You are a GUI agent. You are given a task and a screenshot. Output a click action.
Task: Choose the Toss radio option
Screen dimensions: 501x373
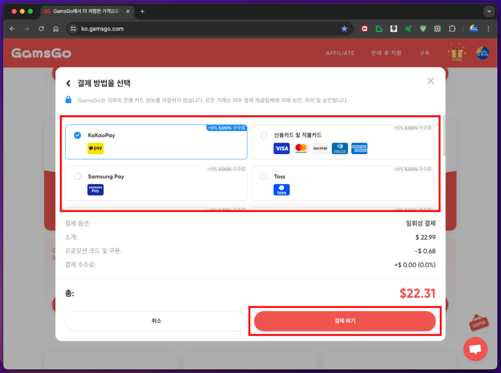263,176
